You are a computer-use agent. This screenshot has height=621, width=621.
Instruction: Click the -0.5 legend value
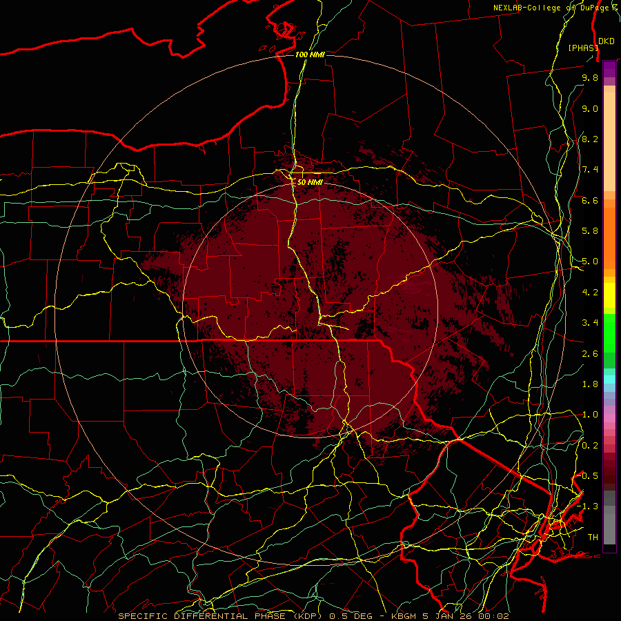(x=587, y=476)
